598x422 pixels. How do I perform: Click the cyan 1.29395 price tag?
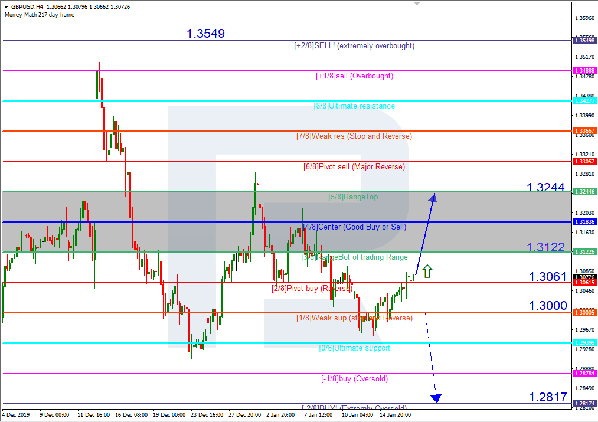pos(584,343)
